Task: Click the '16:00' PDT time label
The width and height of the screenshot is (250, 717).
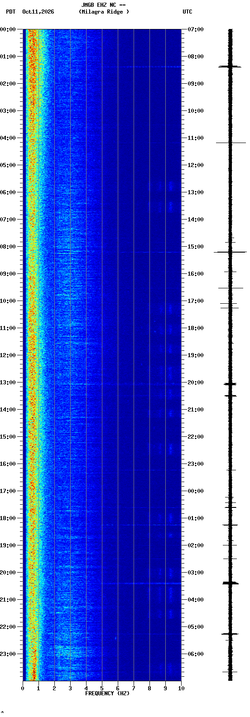Action: coord(8,464)
